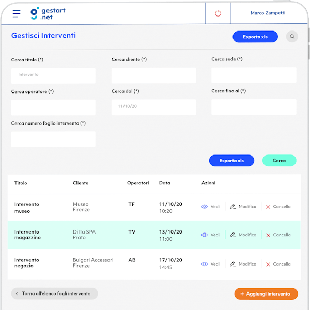This screenshot has height=310, width=310.
Task: Click the gestart.net logo
Action: (x=48, y=13)
